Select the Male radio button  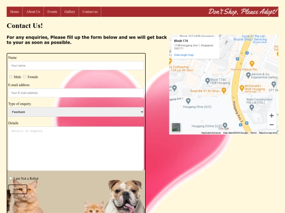(11, 77)
